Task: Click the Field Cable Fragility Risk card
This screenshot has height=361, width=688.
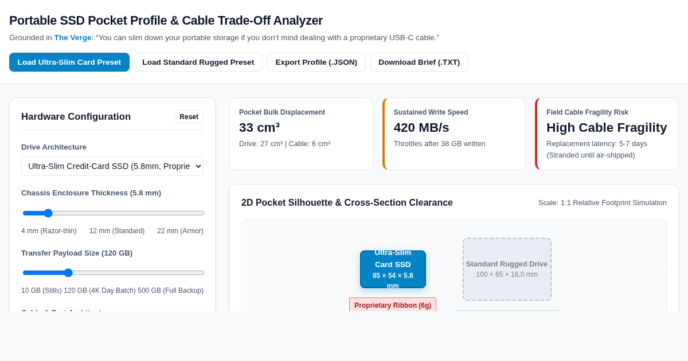Action: [607, 134]
